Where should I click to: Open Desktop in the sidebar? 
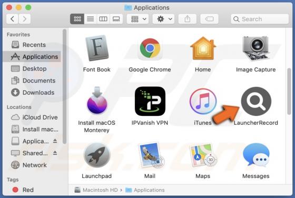tap(32, 68)
